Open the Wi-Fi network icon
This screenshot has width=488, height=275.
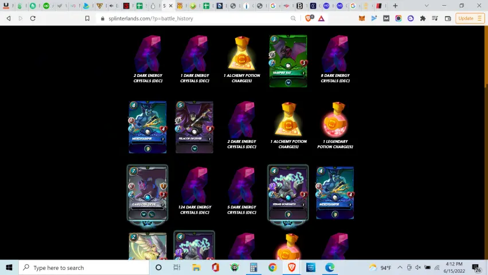437,268
